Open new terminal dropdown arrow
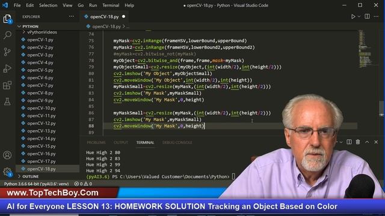This screenshot has height=216, width=385. click(341, 142)
